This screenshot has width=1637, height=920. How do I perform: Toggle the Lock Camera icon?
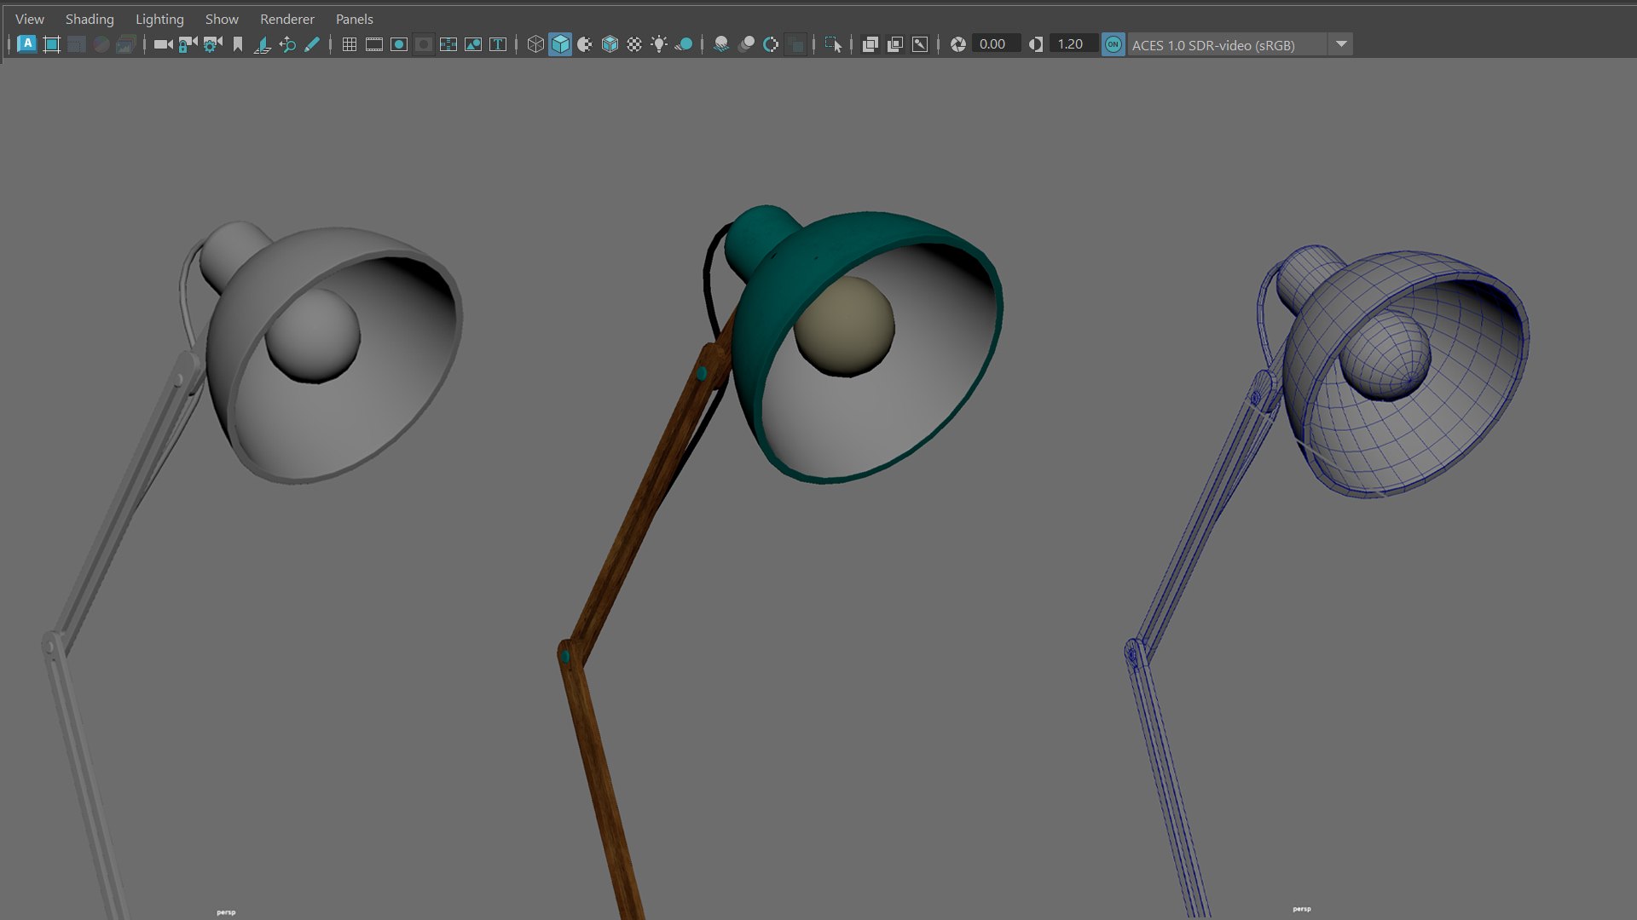point(188,44)
